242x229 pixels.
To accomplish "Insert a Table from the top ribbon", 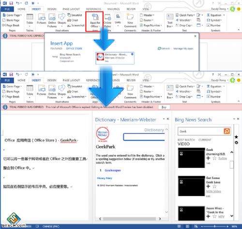I will (x=30, y=20).
